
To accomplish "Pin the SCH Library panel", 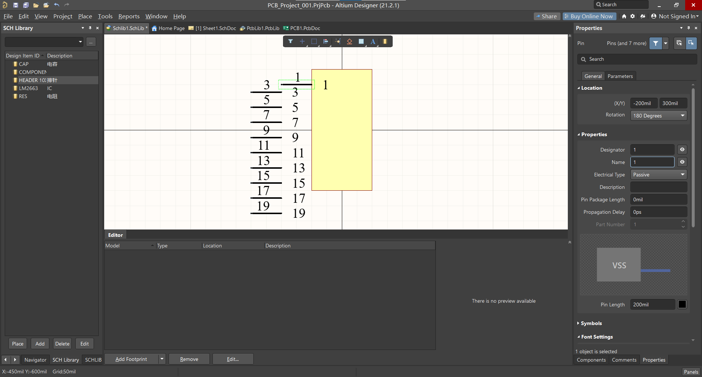I will click(x=90, y=28).
